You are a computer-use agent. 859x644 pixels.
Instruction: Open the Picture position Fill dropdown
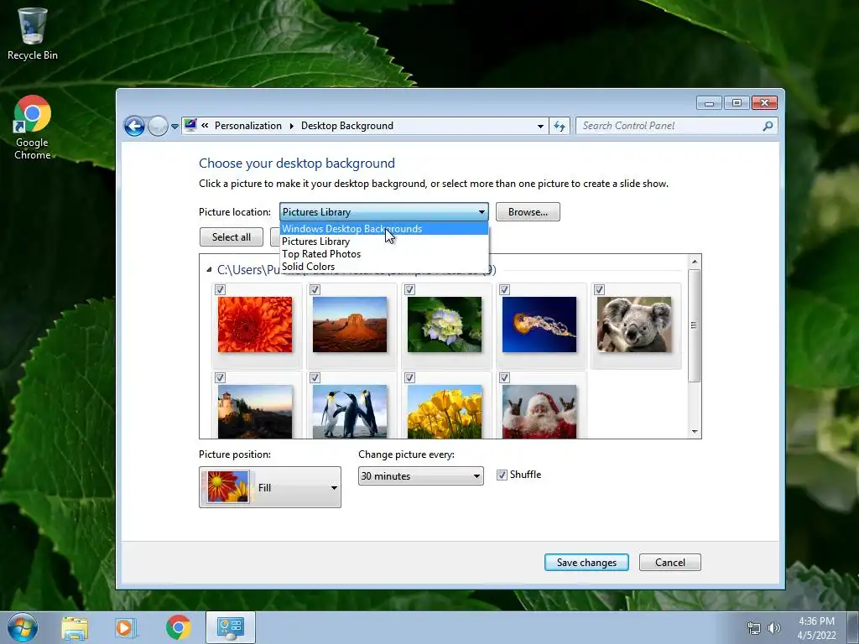270,487
